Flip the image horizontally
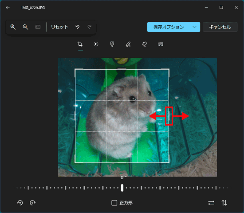This screenshot has height=213, width=244. [x=211, y=203]
